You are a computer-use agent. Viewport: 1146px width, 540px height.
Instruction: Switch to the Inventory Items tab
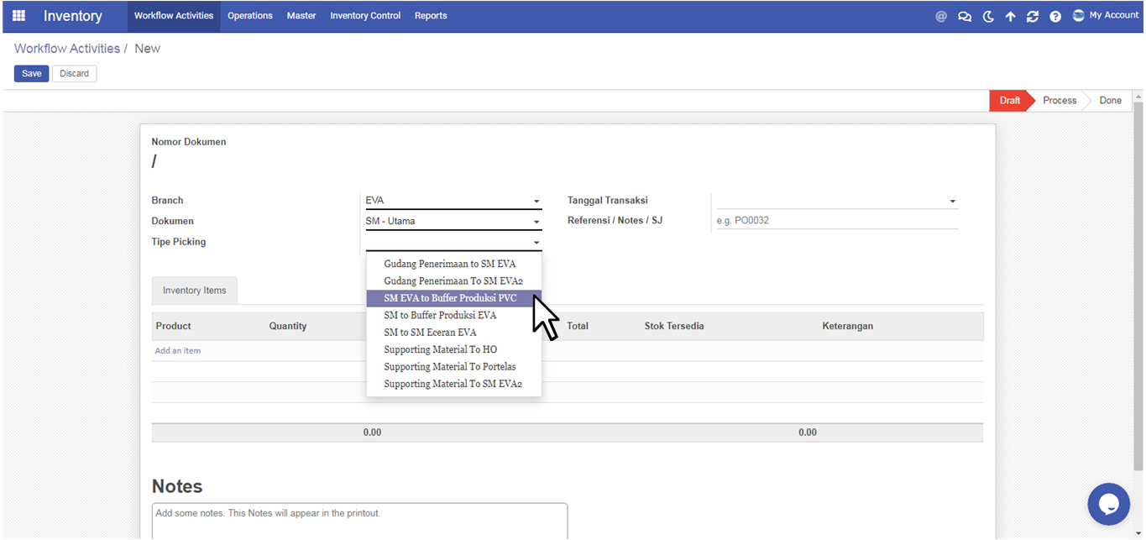coord(194,291)
